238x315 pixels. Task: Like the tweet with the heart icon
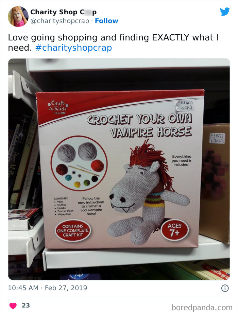(13, 306)
